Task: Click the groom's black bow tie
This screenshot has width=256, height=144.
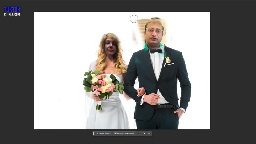Action: 156,51
